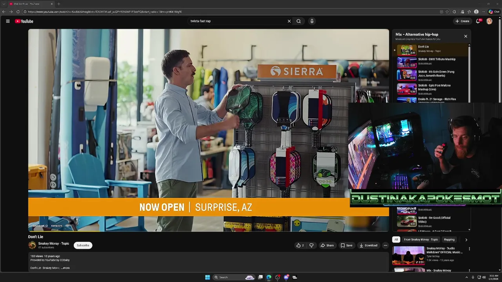Play Sickick - DMX Tribute MashUp from mix
The image size is (502, 282).
431,62
